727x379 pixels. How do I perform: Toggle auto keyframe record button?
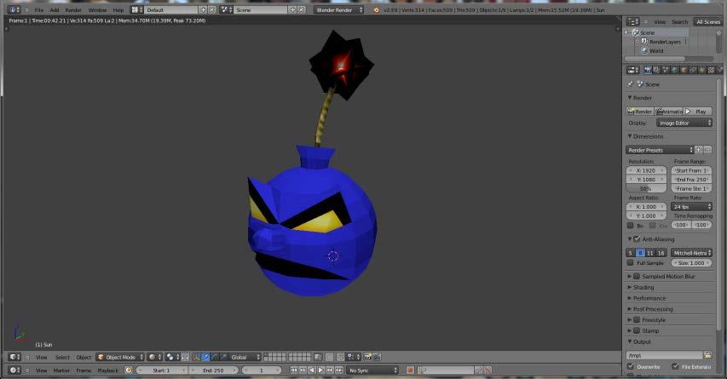pyautogui.click(x=410, y=370)
